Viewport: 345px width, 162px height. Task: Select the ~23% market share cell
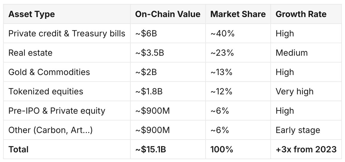(222, 53)
